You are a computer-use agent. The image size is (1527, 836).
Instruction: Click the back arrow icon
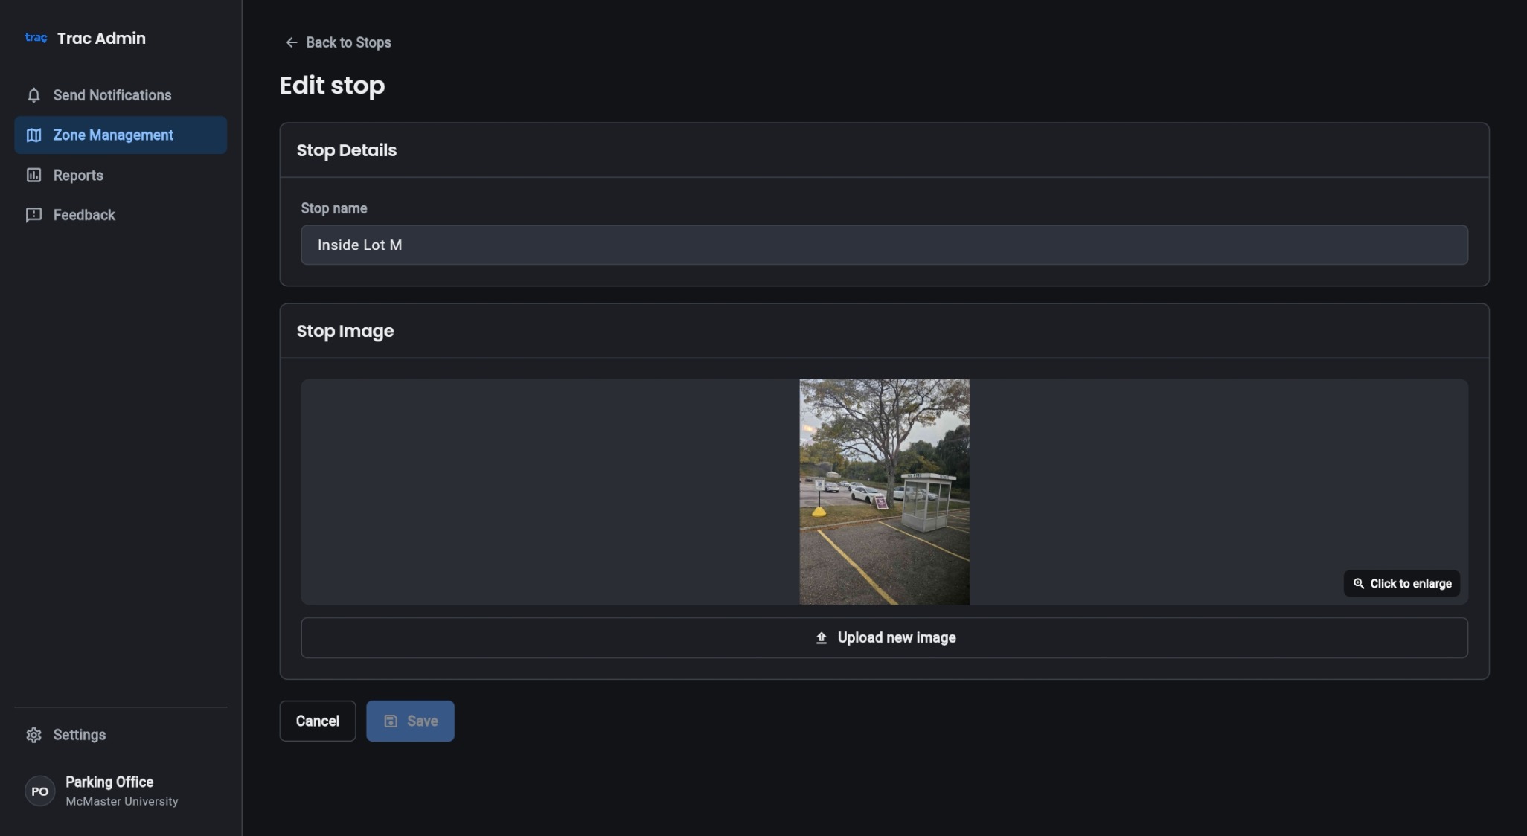coord(292,42)
